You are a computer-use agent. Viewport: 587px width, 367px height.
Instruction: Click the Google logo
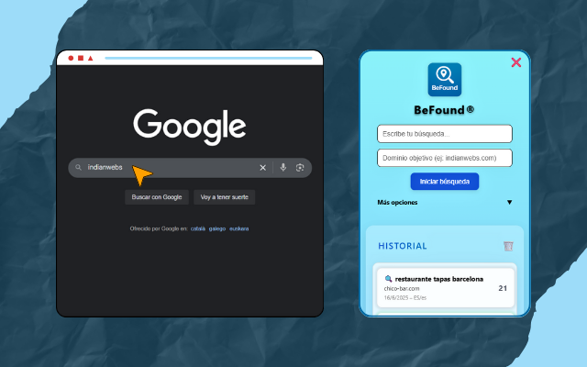coord(190,127)
